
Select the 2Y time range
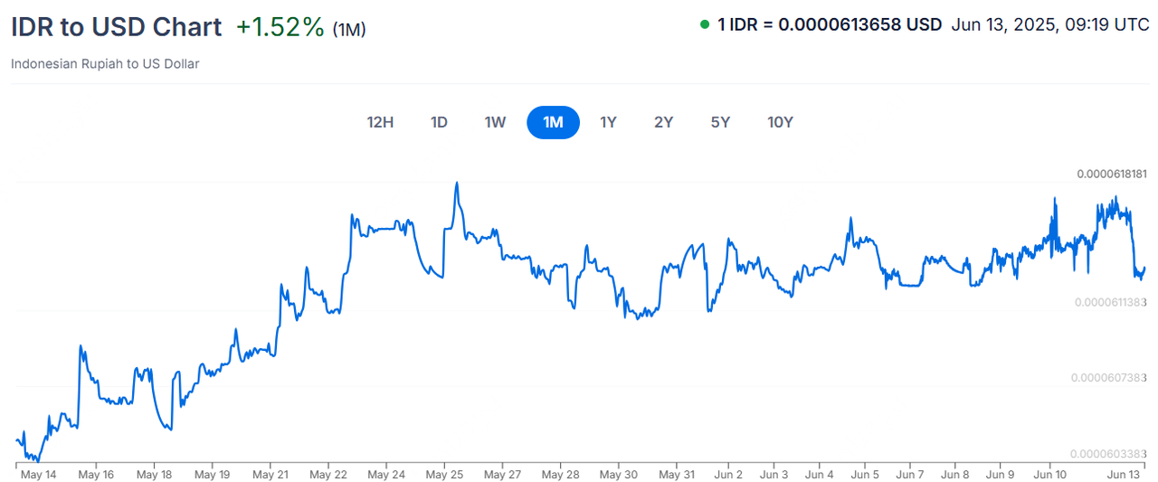[664, 122]
